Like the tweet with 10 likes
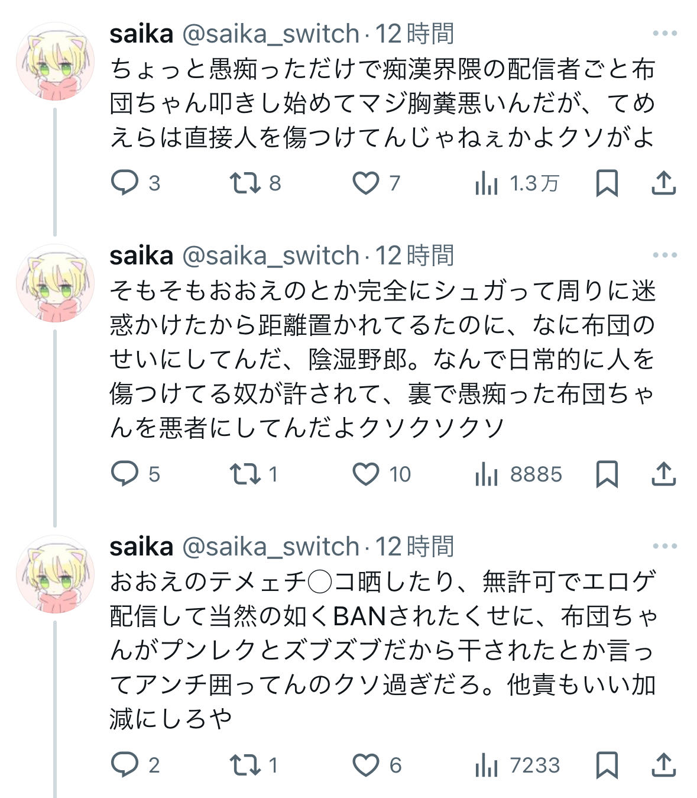 (366, 474)
